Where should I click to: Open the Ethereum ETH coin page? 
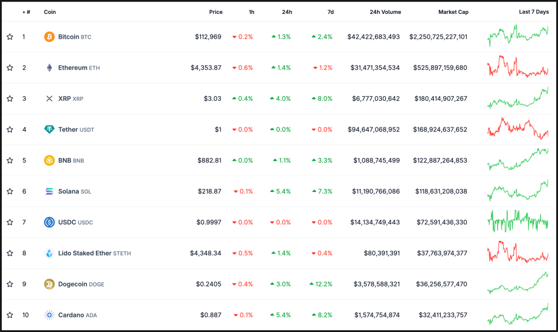tap(79, 67)
